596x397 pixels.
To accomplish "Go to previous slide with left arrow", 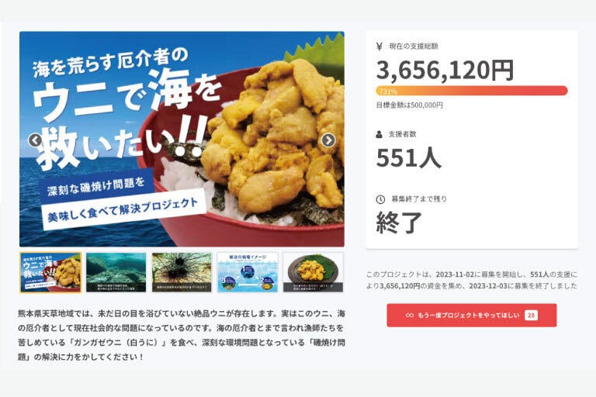I will click(36, 140).
